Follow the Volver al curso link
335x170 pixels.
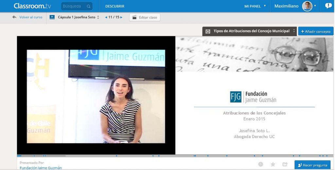click(30, 17)
